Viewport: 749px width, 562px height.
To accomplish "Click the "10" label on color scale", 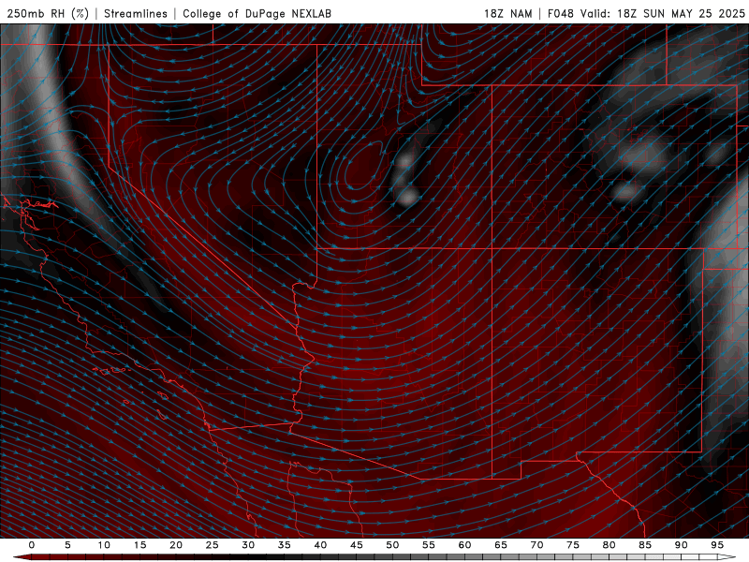I will [104, 545].
